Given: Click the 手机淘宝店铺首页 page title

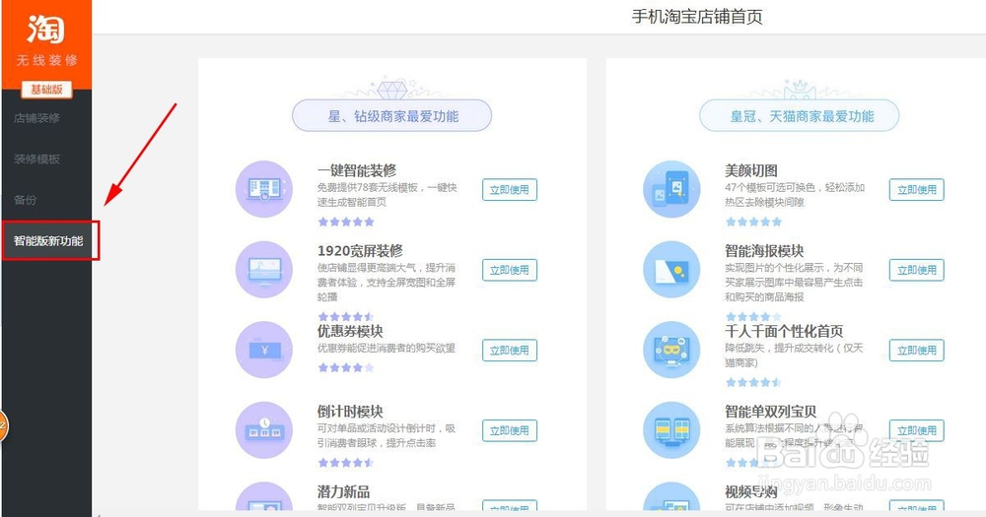Looking at the screenshot, I should [697, 17].
